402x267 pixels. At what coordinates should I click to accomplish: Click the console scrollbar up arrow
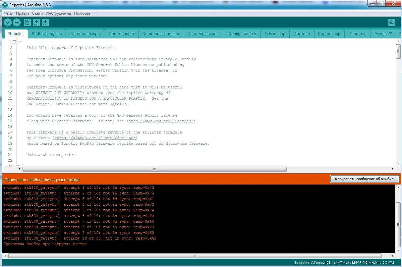tap(398, 187)
